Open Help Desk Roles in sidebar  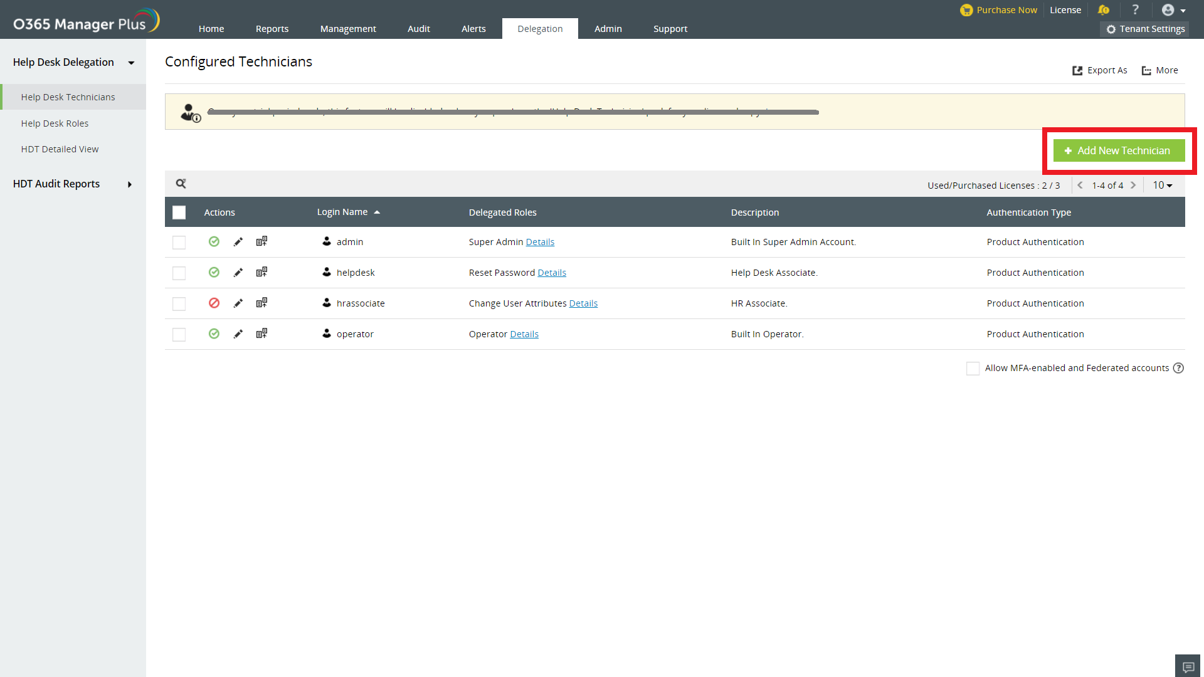coord(55,123)
